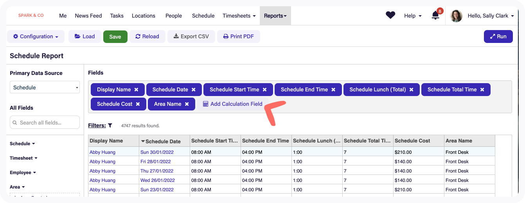
Task: Open the Hello, Sally Clark user menu
Action: click(x=491, y=16)
